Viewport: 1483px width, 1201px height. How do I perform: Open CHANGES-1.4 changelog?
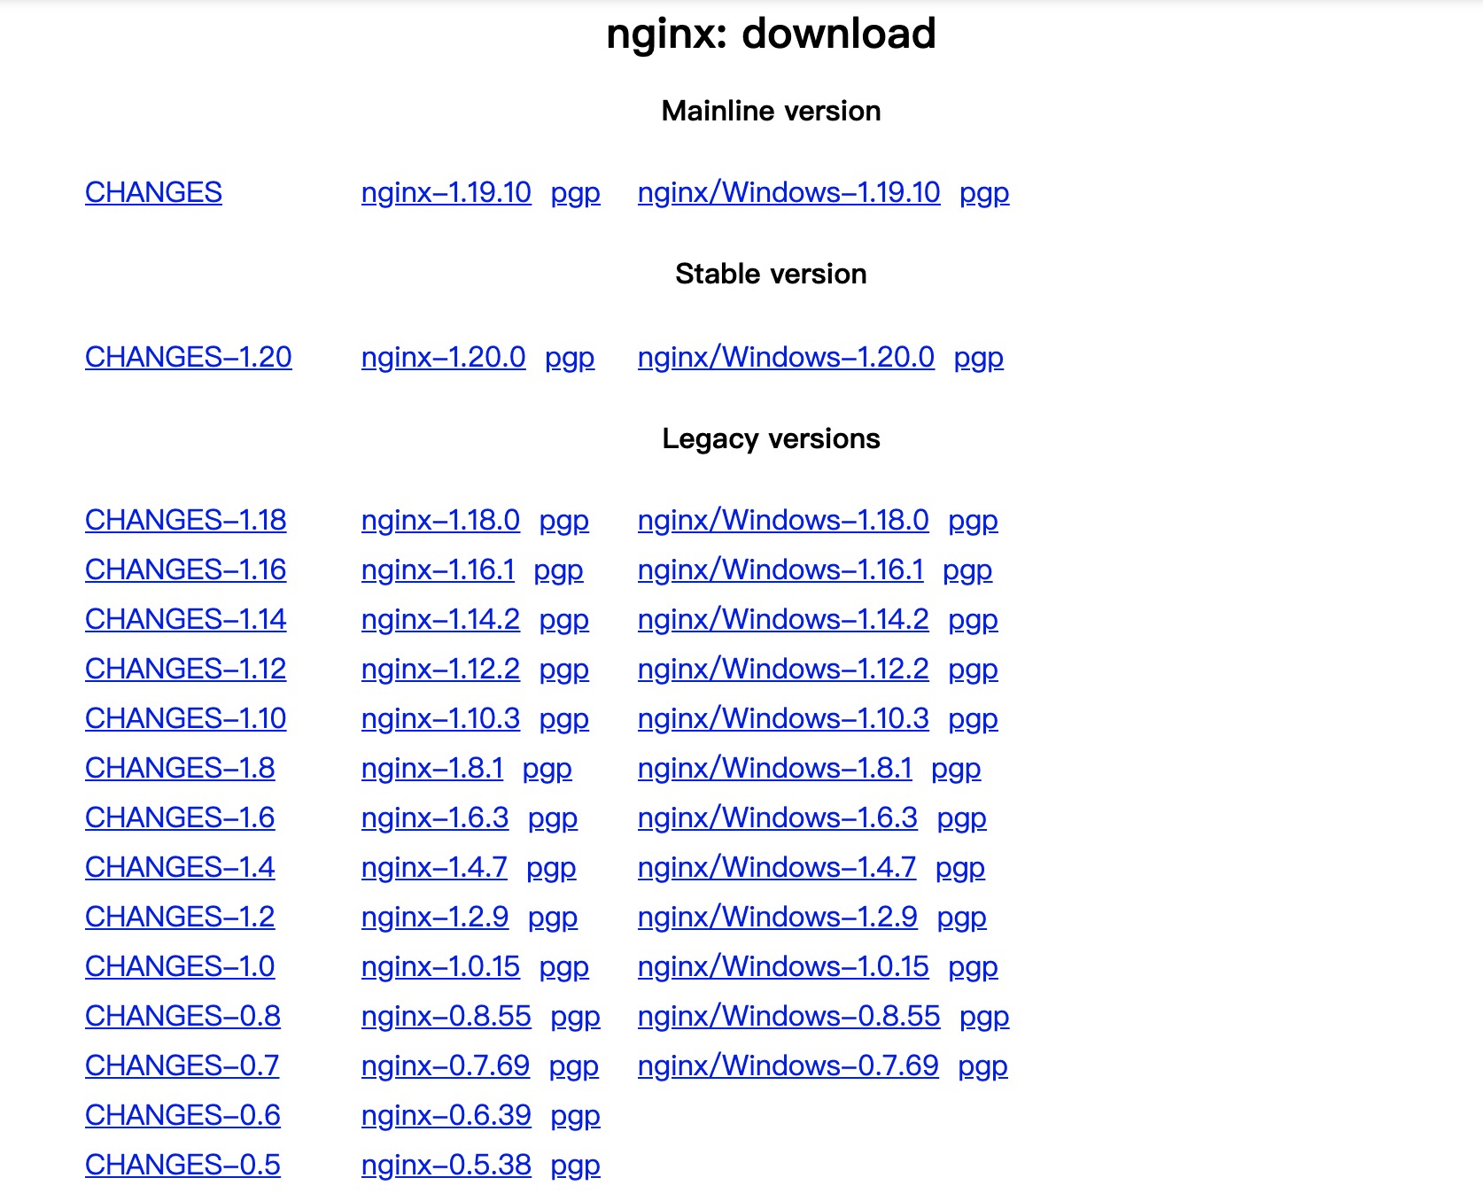(179, 867)
